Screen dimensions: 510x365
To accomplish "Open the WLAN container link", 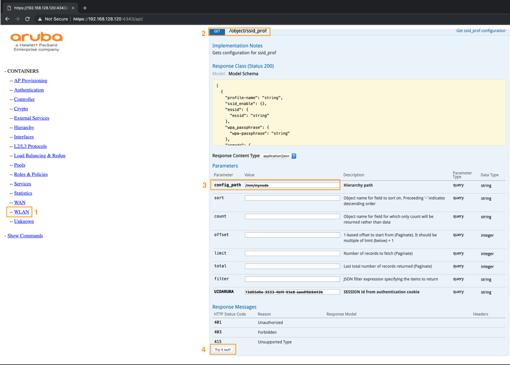I will pyautogui.click(x=21, y=212).
